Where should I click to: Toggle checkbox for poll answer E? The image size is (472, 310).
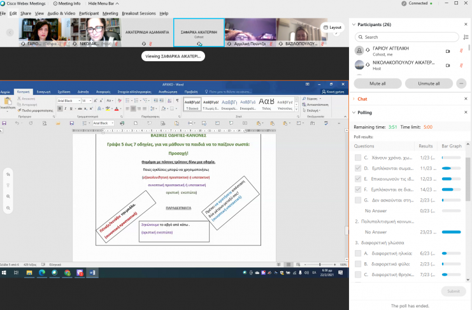click(x=357, y=179)
